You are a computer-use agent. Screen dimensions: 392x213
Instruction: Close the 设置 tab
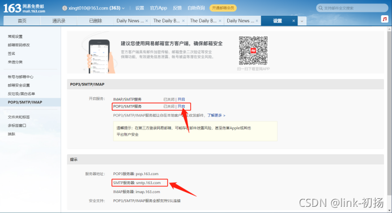pyautogui.click(x=293, y=21)
